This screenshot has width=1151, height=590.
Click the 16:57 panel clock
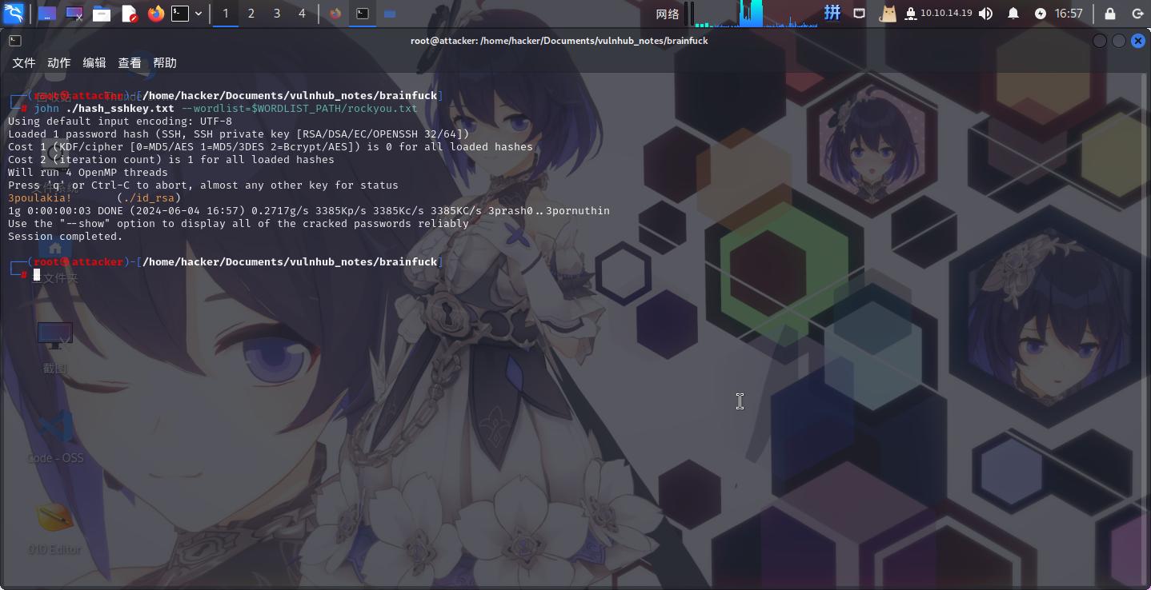pos(1069,14)
